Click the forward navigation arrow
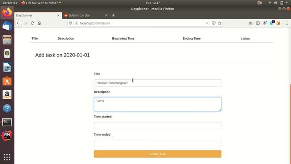Screen dimensions: 291x164 click(25, 23)
